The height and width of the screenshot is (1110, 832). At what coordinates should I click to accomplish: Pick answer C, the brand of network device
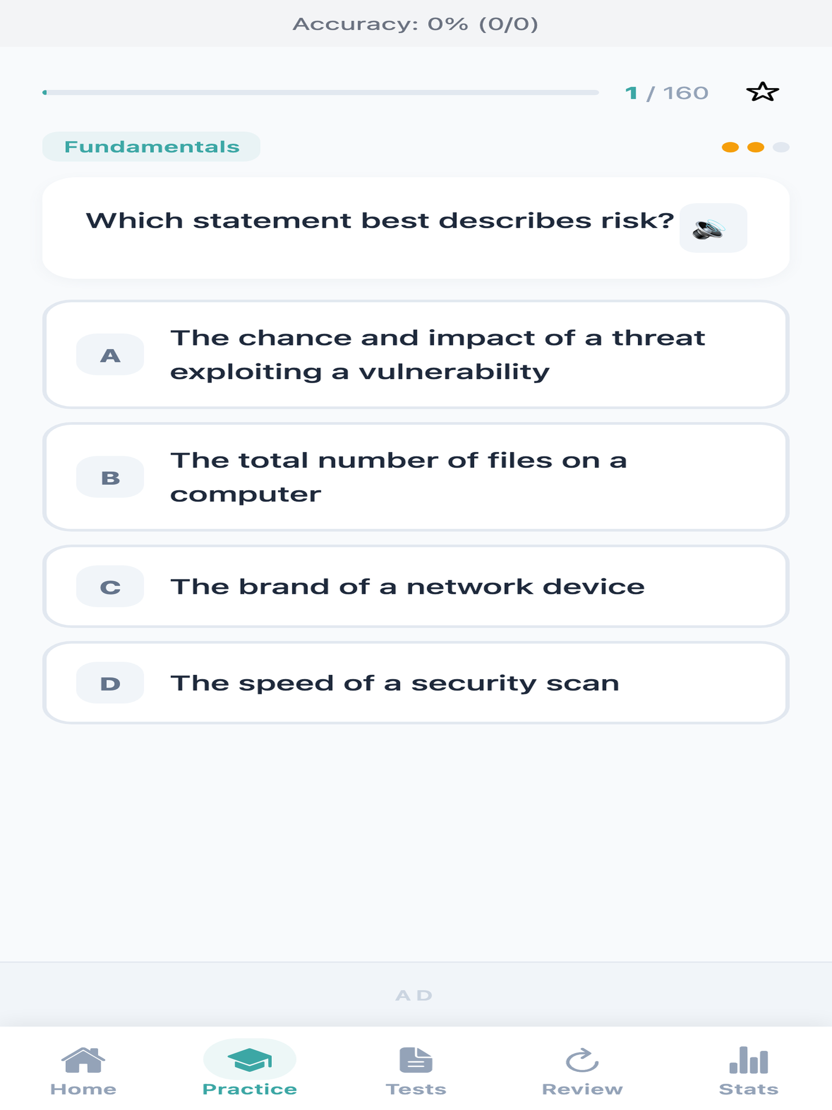416,586
